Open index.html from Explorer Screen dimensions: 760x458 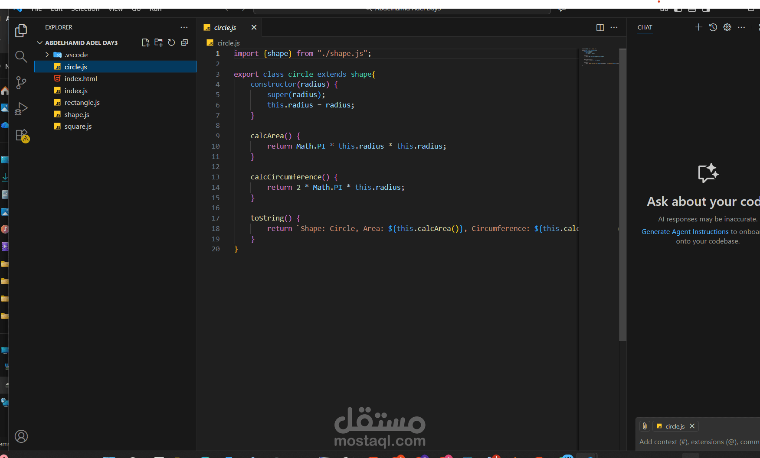pos(115,78)
